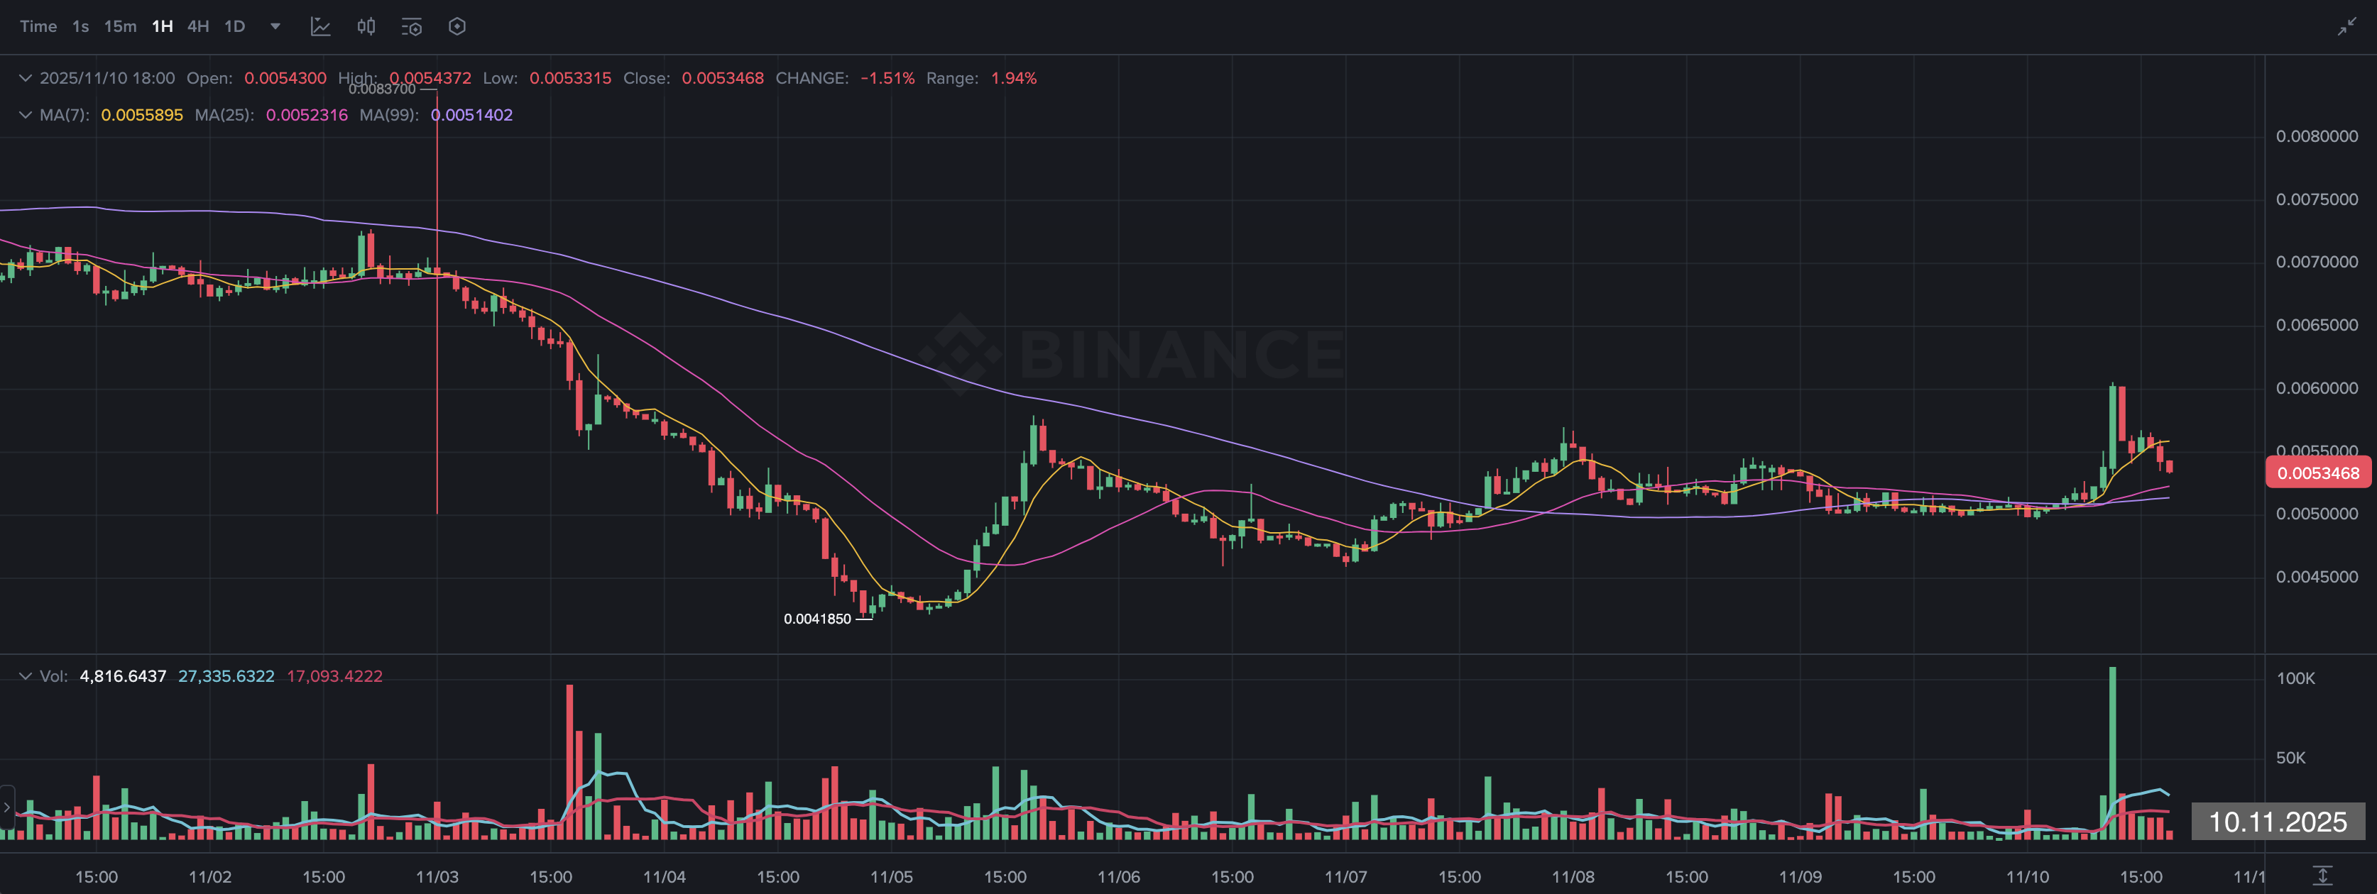The width and height of the screenshot is (2377, 894).
Task: Switch to the 15m interval
Action: pos(120,27)
